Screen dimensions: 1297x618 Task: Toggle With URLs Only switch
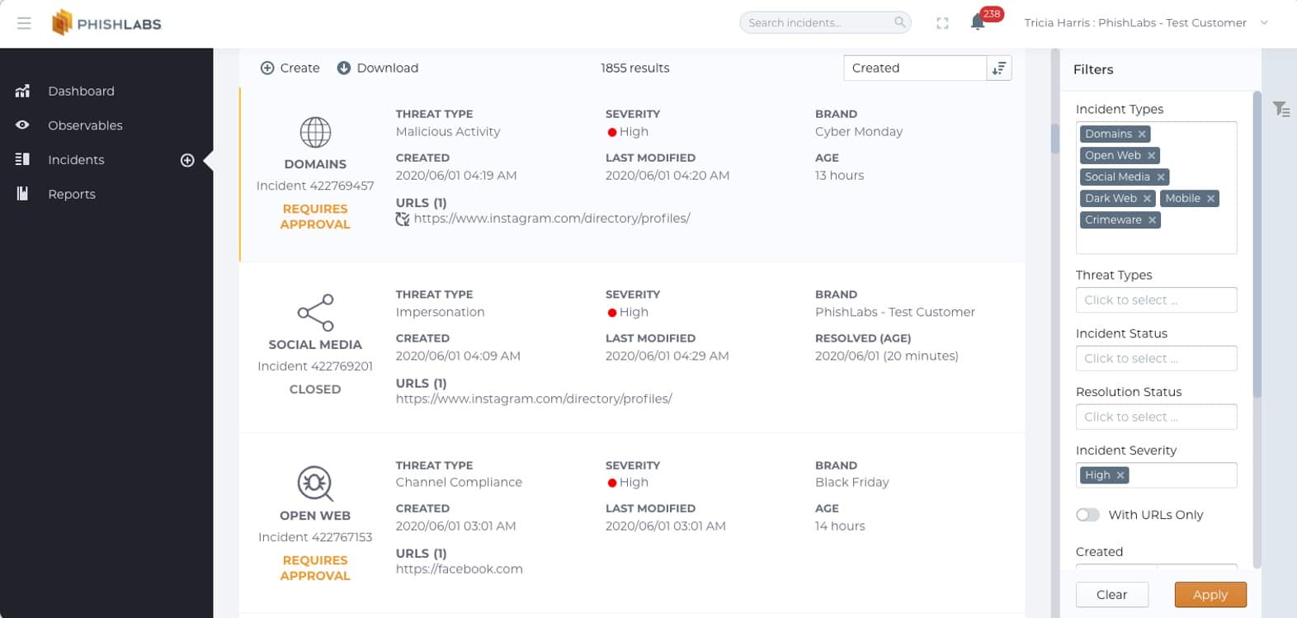[x=1087, y=515]
